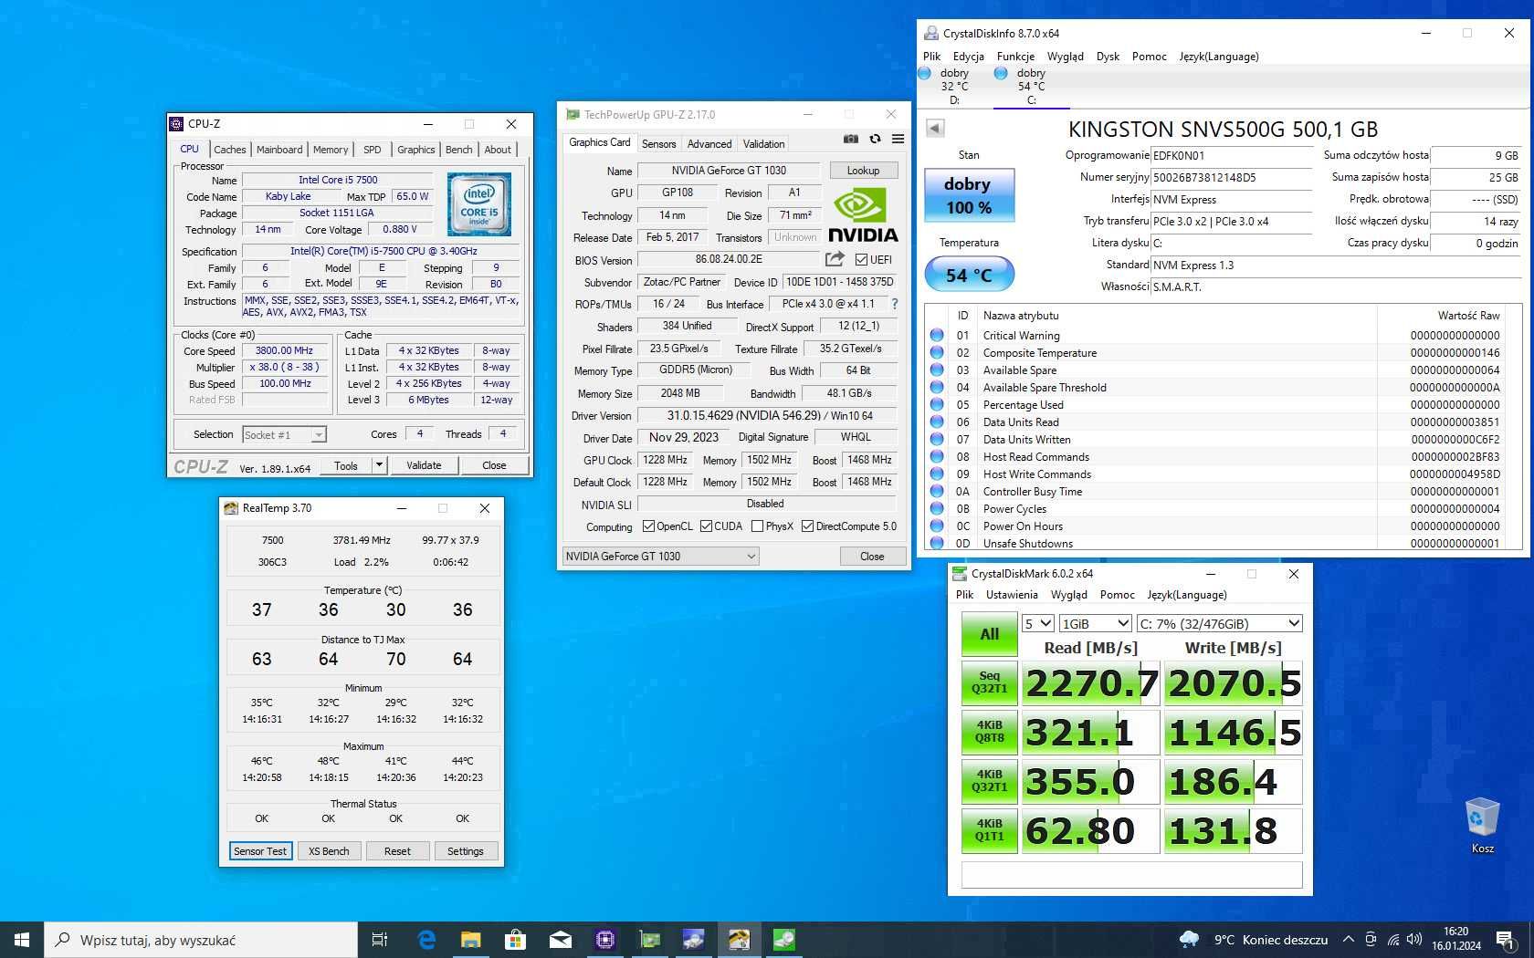Click the NVIDIA logo in GPU-Z

click(863, 215)
